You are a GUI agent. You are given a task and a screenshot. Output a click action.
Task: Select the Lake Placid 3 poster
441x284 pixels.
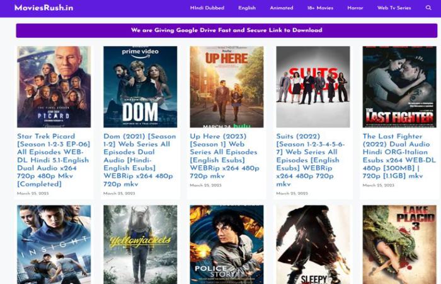coord(399,244)
